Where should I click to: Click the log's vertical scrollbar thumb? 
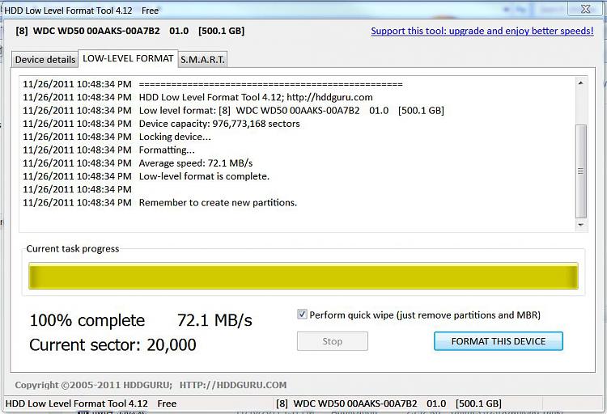[x=580, y=171]
